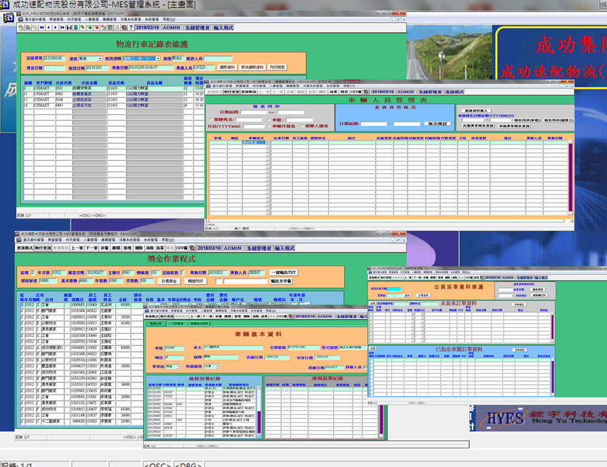The width and height of the screenshot is (607, 467).
Task: Click 出勤異常報表查詢 button
Action: coord(478,126)
